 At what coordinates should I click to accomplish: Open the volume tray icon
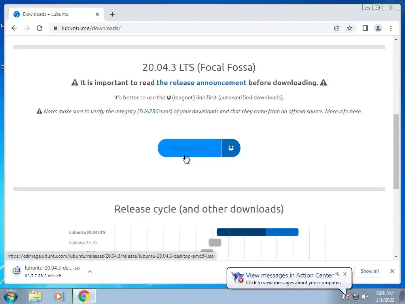click(365, 297)
